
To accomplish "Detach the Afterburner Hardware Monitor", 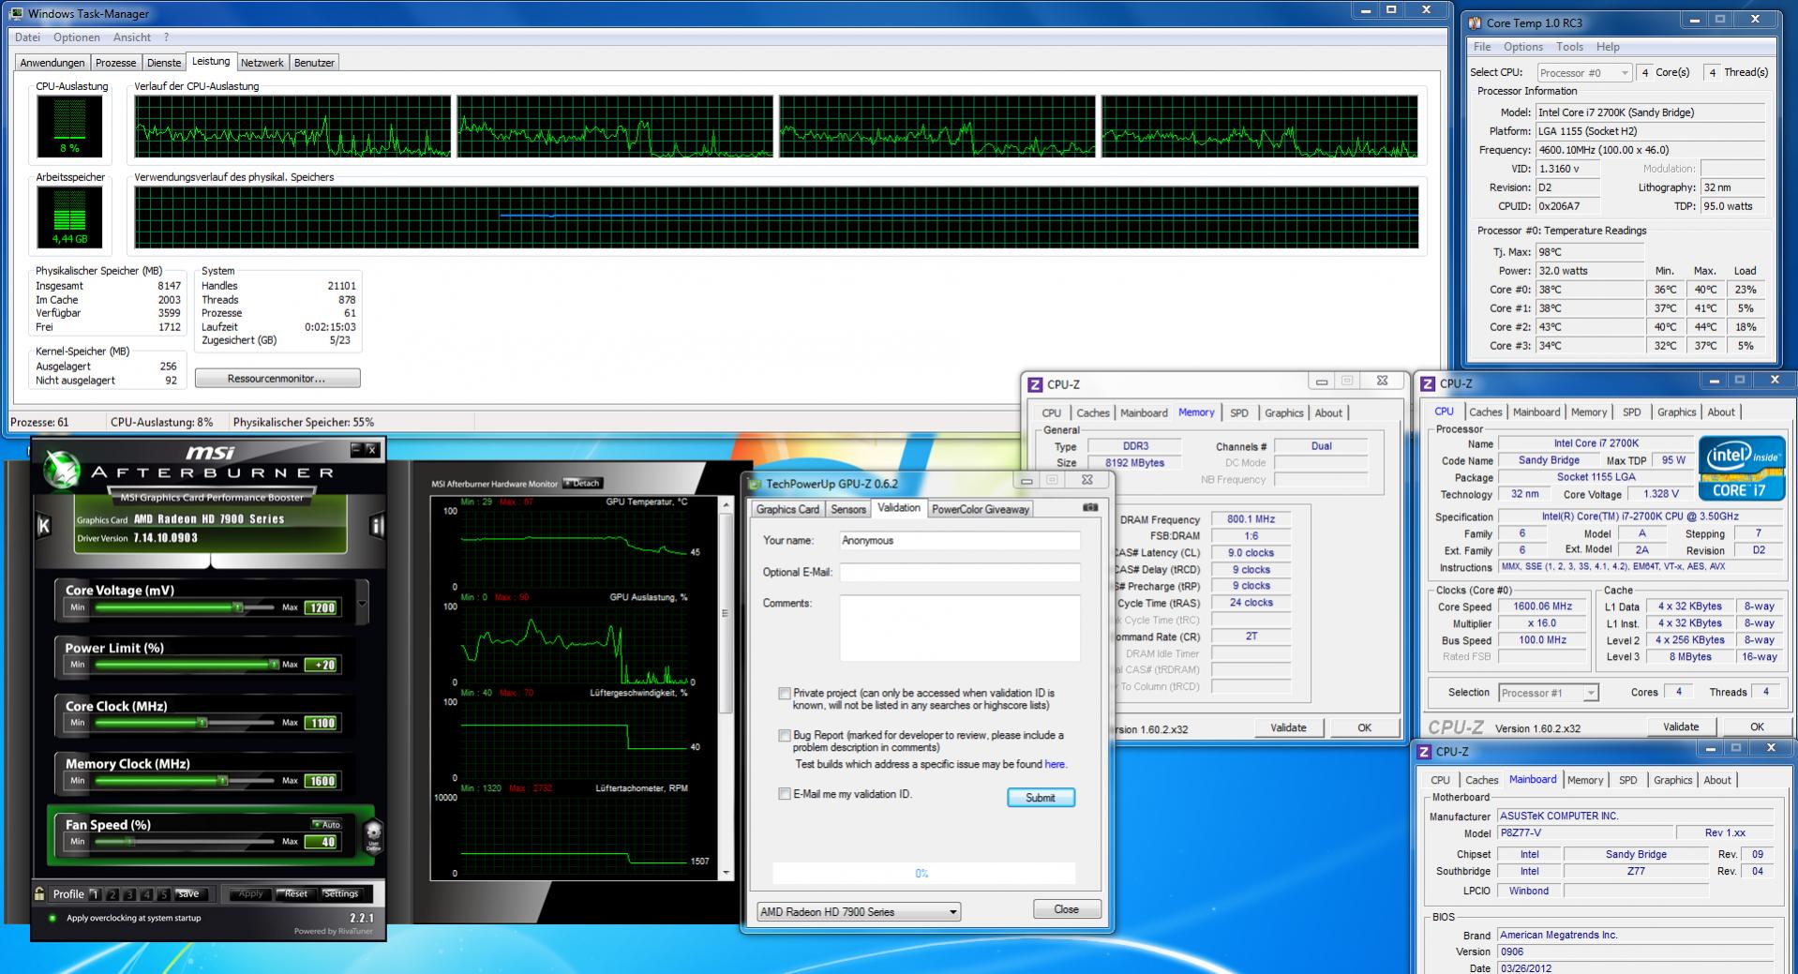I will click(582, 484).
